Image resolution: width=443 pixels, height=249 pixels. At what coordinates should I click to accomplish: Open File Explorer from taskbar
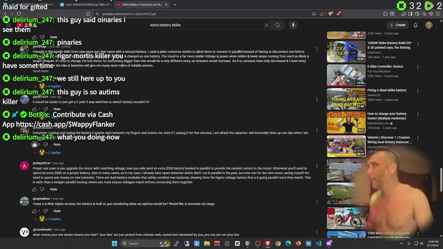(207, 243)
